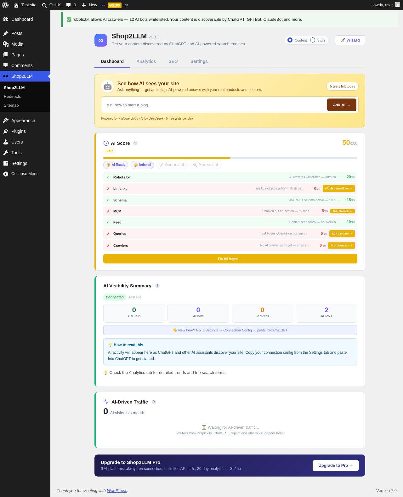Click help icon beside AI Visibility Summary
Screen dimensions: 403x497
[157, 286]
